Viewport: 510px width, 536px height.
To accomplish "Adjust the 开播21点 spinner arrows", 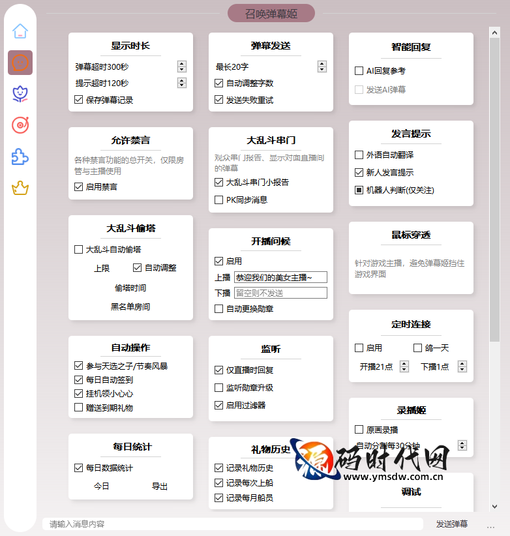I will point(404,366).
